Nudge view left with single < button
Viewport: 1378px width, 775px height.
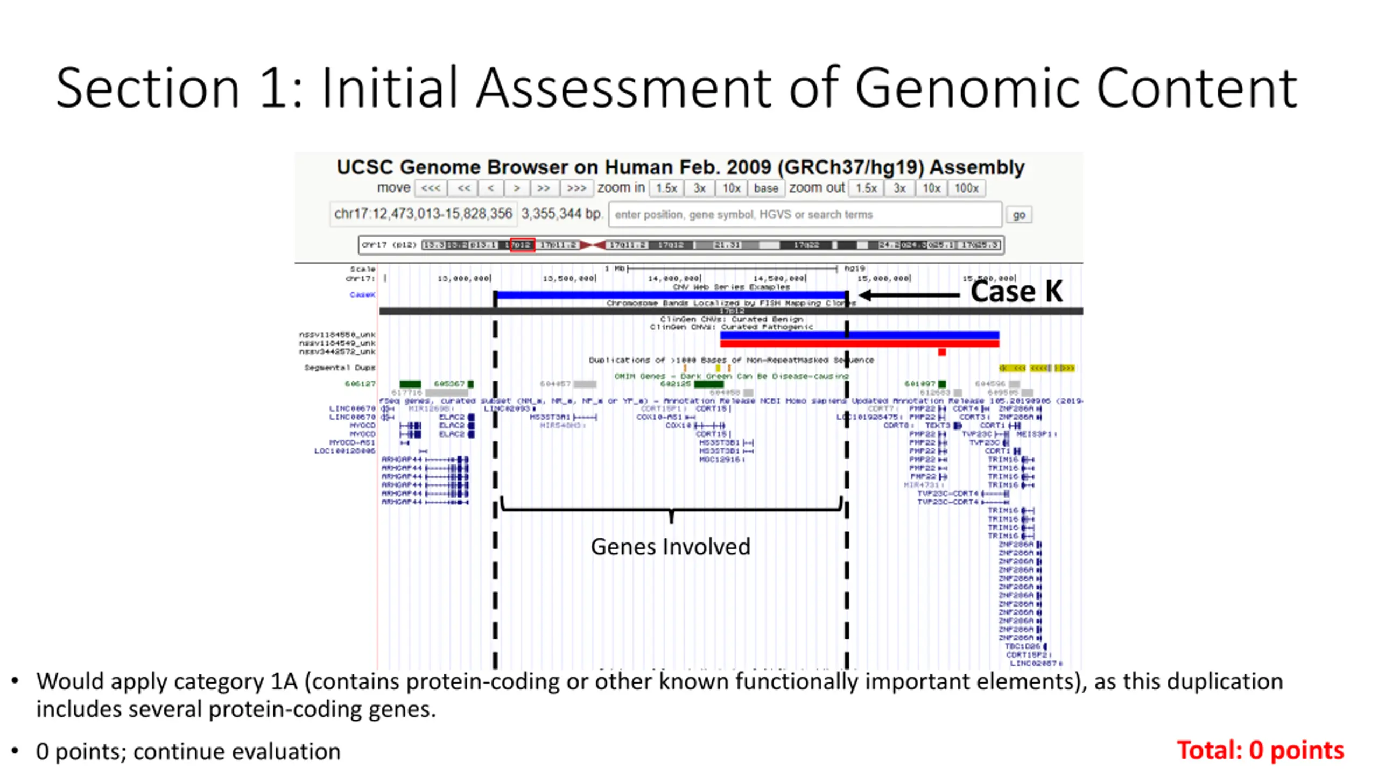(x=490, y=188)
